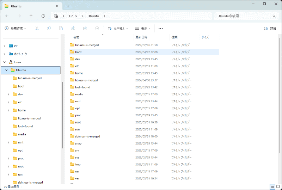Click the network globe icon in address bar

[x=56, y=16]
